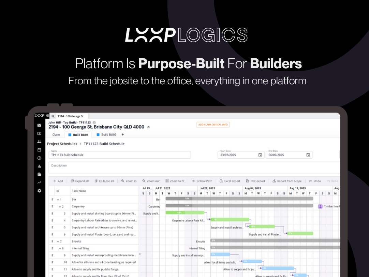The height and width of the screenshot is (277, 369).
Task: Click Add in the schedule toolbar
Action: pyautogui.click(x=58, y=181)
